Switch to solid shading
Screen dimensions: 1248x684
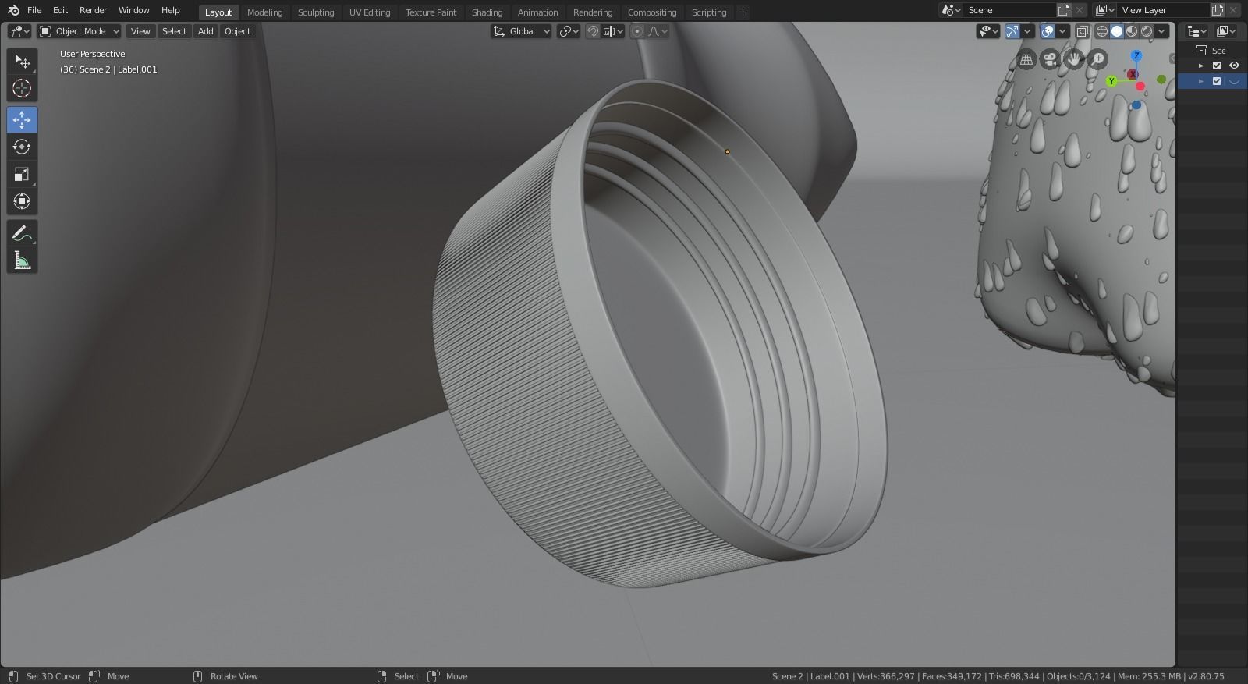tap(1117, 31)
